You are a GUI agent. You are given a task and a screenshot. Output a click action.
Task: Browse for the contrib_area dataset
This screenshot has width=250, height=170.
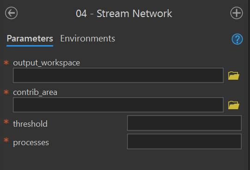pos(233,105)
